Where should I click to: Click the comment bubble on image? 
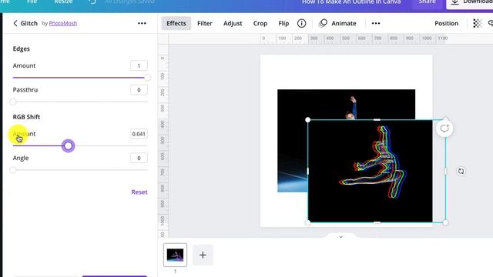click(x=444, y=128)
